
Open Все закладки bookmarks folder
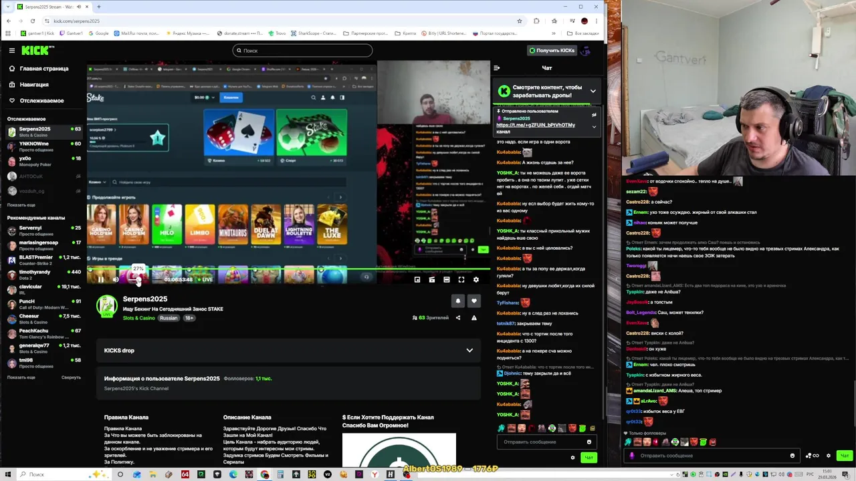[x=582, y=33]
